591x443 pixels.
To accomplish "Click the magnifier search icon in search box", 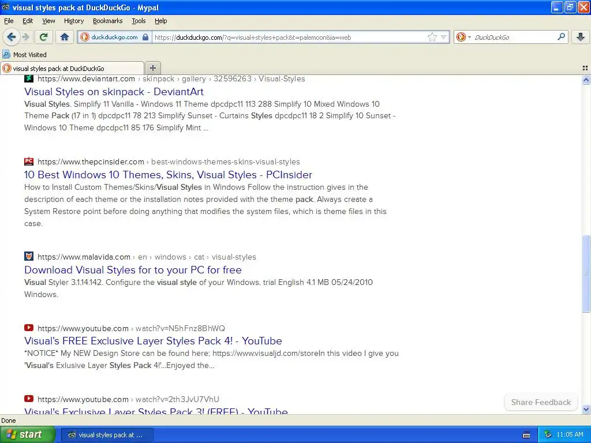I will point(561,37).
